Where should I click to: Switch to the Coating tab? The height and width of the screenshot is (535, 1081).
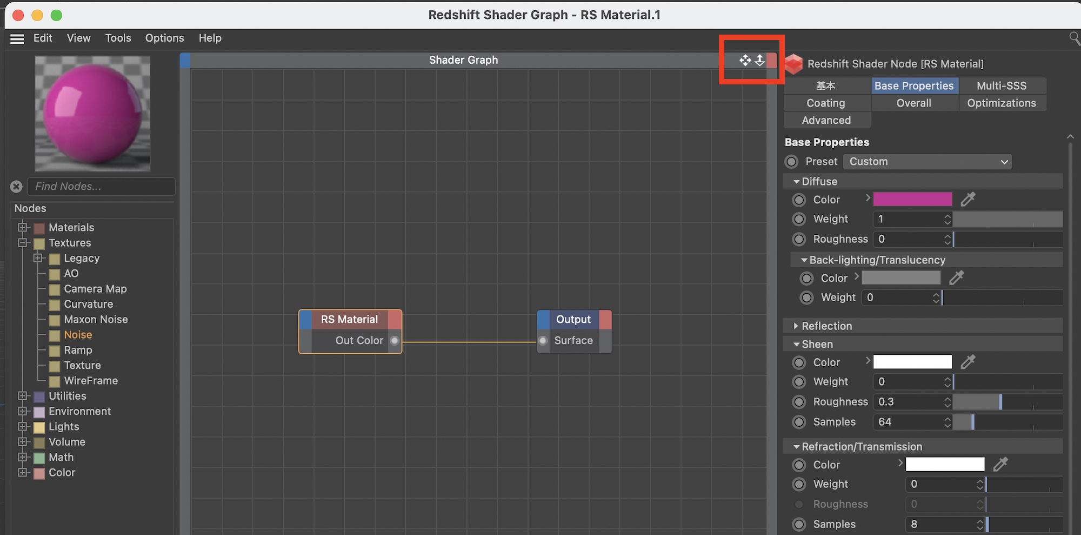point(825,103)
